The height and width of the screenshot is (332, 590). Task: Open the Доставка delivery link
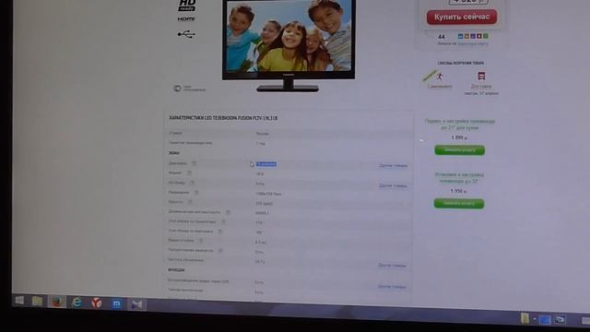click(481, 87)
